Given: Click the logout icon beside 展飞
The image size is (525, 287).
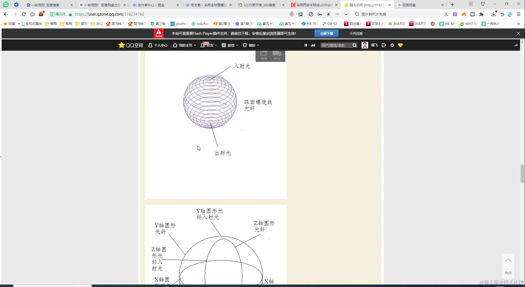Looking at the screenshot, I should 384,45.
